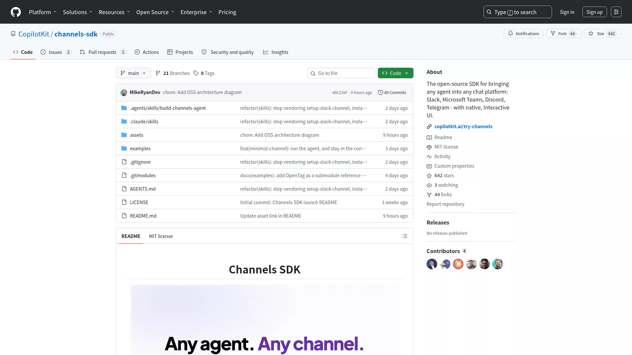Expand the Enterprise menu
The image size is (632, 355).
click(196, 12)
